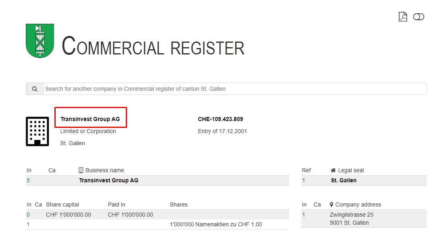The image size is (444, 240).
Task: Toggle the view switch at top right
Action: 419,17
